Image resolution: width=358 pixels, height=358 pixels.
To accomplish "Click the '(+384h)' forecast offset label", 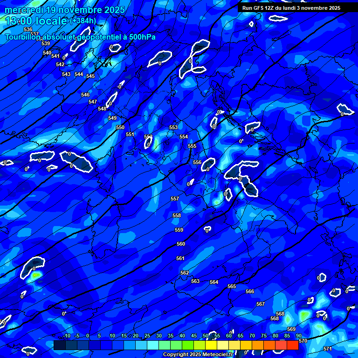I will pos(83,21).
